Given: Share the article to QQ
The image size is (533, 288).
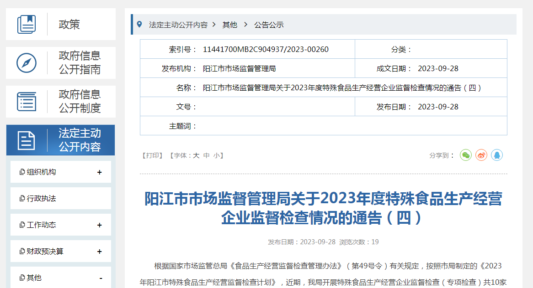Looking at the screenshot, I should (497, 155).
